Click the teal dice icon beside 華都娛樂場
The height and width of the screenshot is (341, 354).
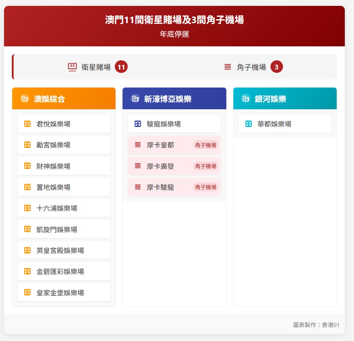click(x=248, y=124)
